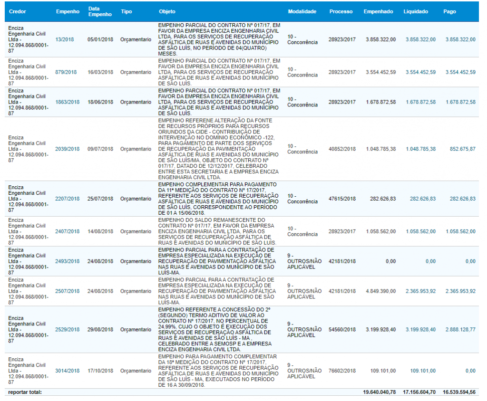
Task: Select empenho link 2207/2018
Action: coord(67,199)
